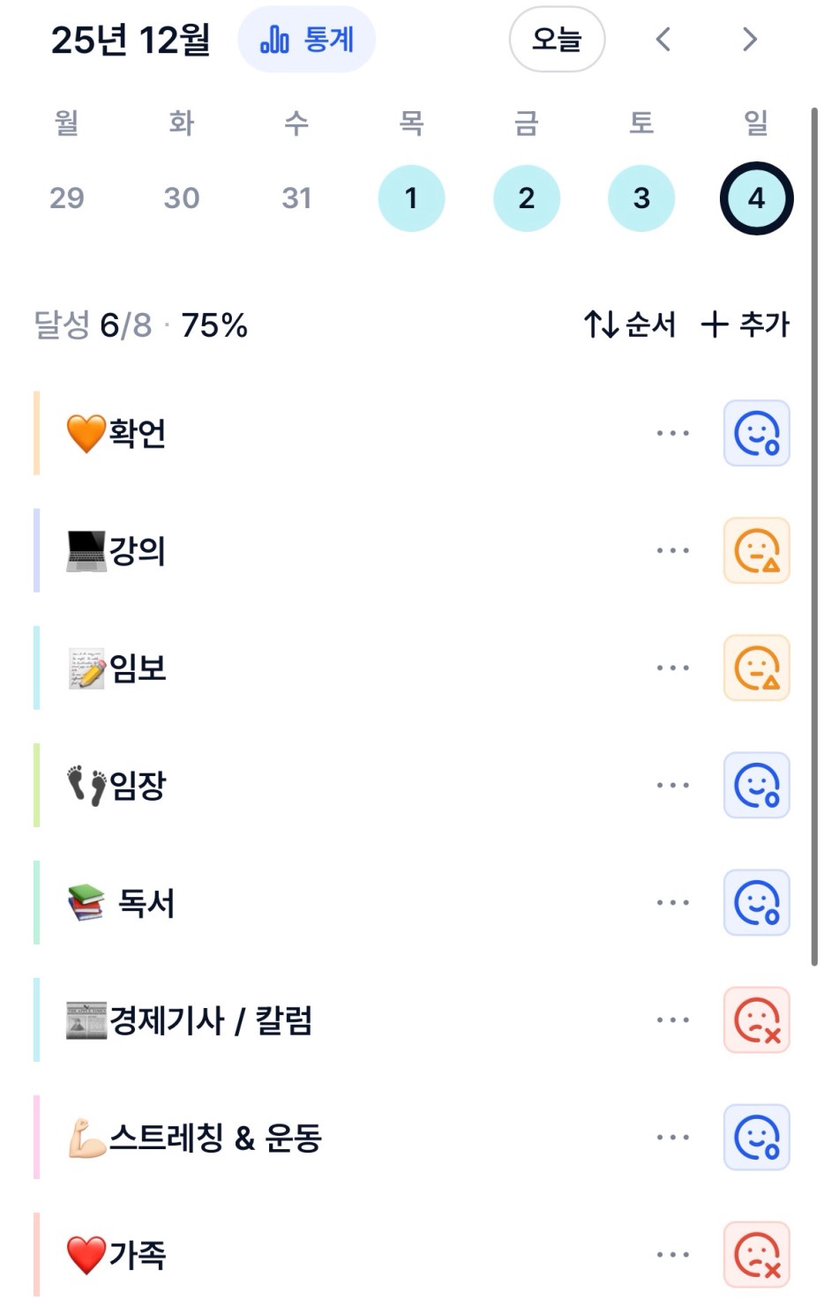Click the 임장 smiley status icon
824x1314 pixels.
click(x=756, y=785)
